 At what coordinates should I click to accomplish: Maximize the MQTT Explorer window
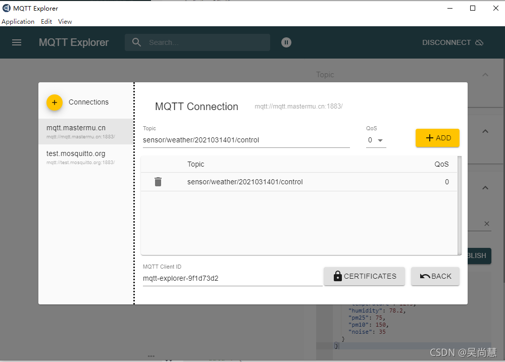click(x=473, y=8)
